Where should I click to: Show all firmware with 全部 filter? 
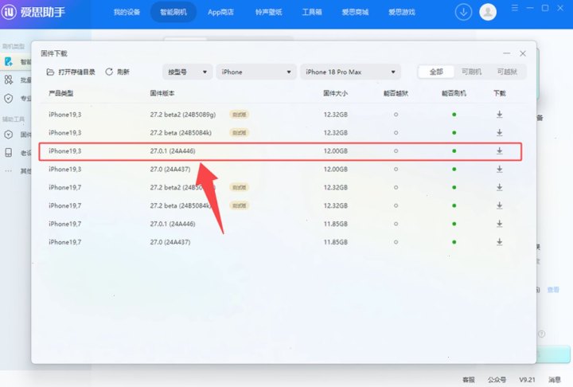(x=436, y=72)
